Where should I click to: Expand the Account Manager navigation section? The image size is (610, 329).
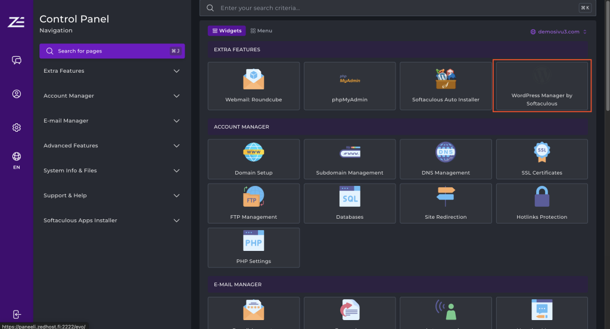pyautogui.click(x=111, y=96)
